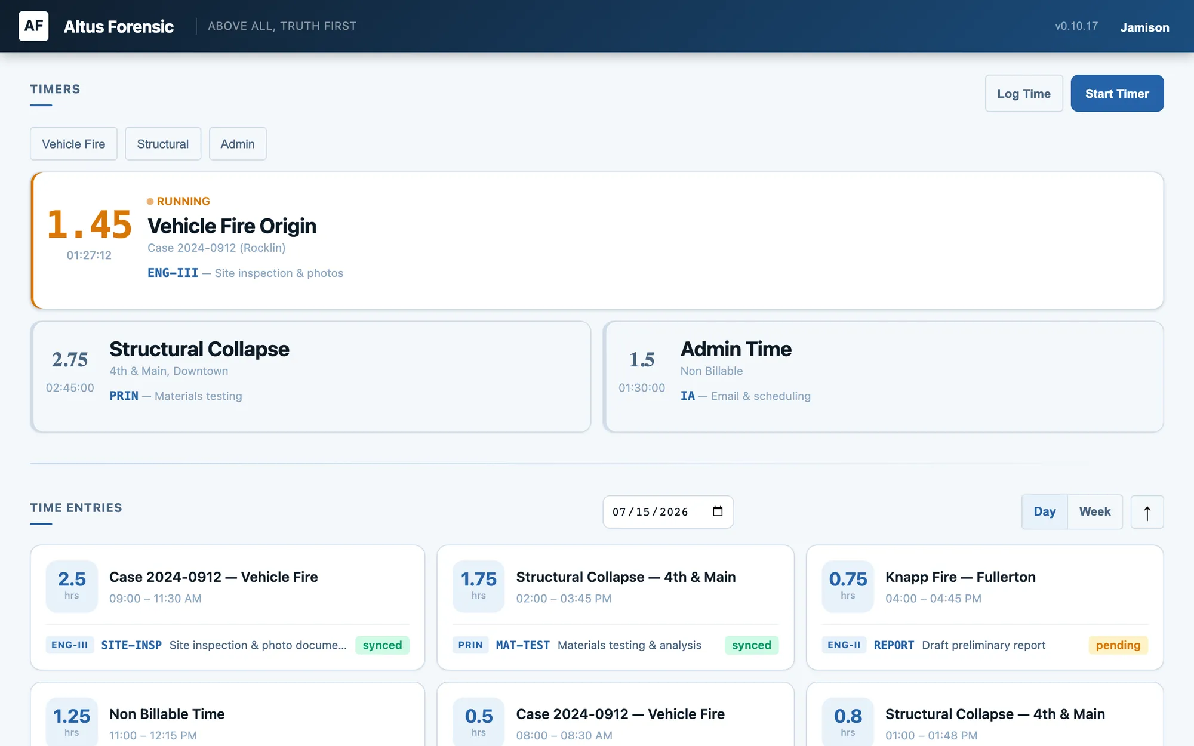Click the pending badge on Knapp Fire entry
The image size is (1194, 746).
pyautogui.click(x=1118, y=645)
